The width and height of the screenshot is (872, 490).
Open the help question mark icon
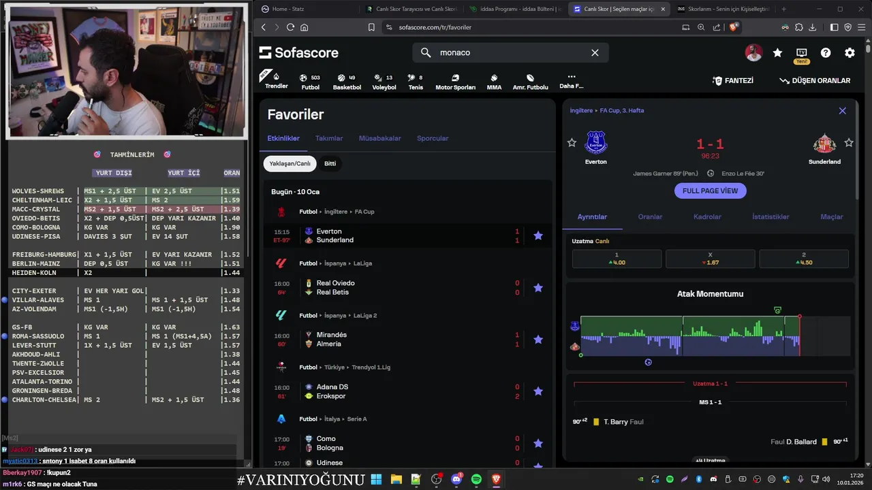[x=826, y=52]
